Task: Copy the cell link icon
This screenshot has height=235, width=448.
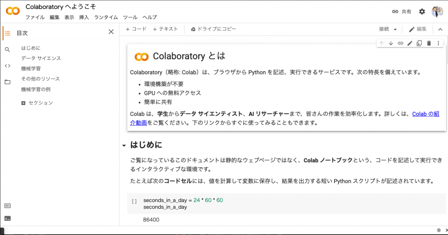Action: pyautogui.click(x=400, y=43)
